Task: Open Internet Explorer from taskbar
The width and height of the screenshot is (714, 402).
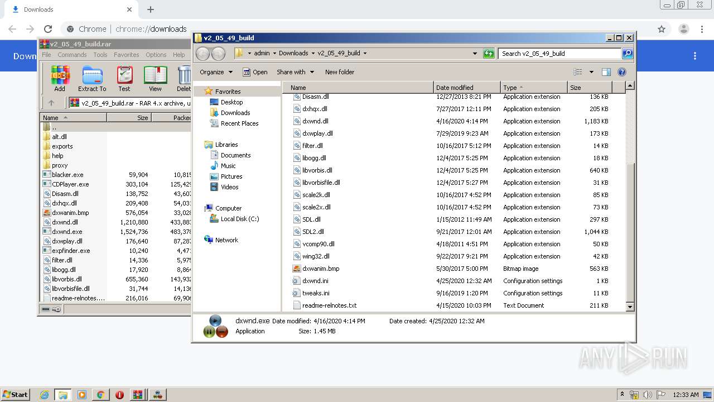Action: point(44,395)
